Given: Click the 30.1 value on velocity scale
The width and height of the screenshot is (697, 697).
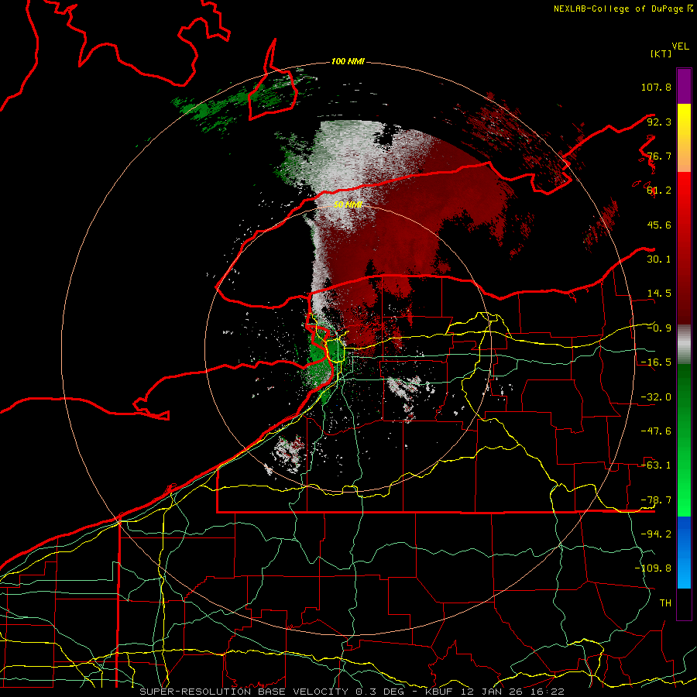Looking at the screenshot, I should (659, 259).
